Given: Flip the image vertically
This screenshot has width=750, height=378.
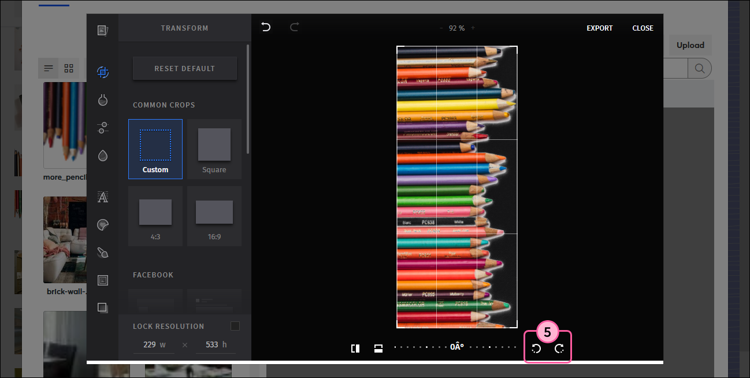Looking at the screenshot, I should 378,349.
